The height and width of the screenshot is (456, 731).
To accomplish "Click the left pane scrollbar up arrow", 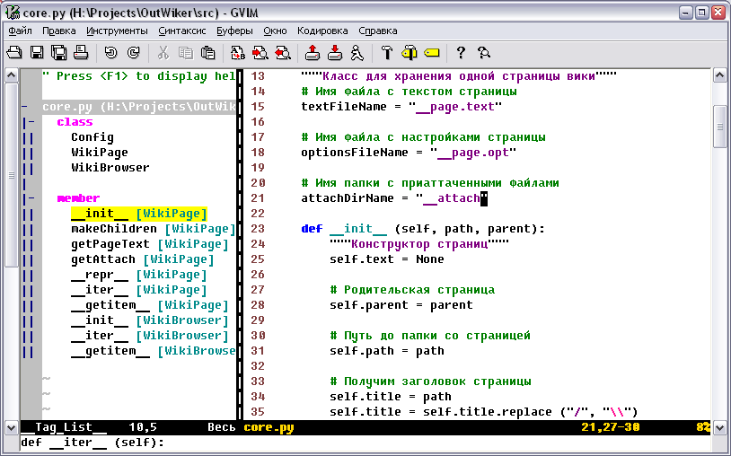I will pos(11,75).
